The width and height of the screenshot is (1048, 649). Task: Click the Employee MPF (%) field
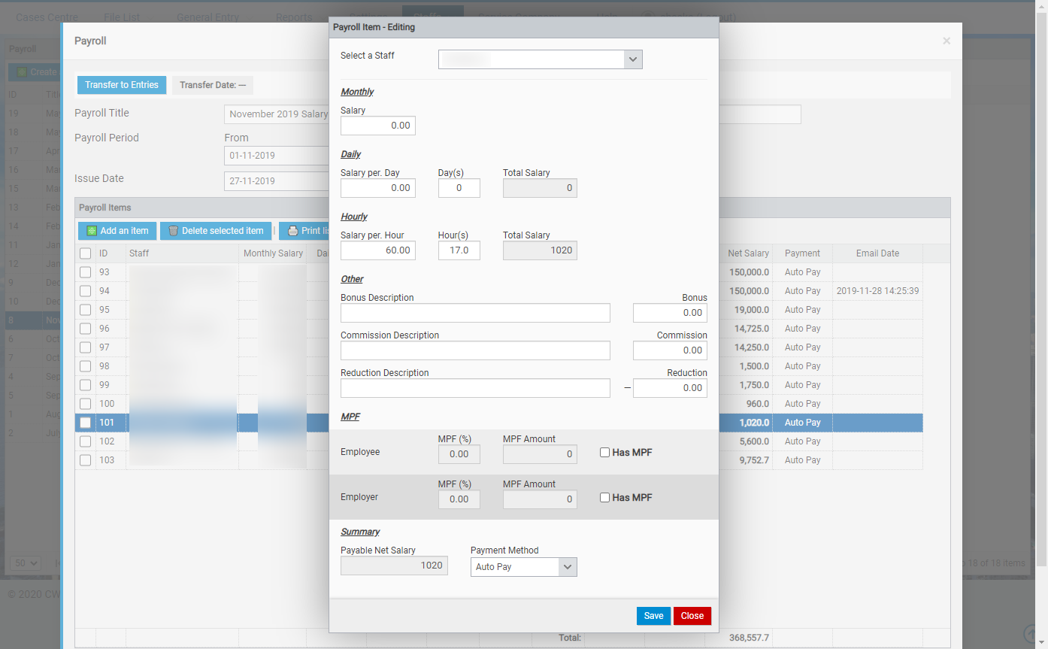(x=459, y=454)
